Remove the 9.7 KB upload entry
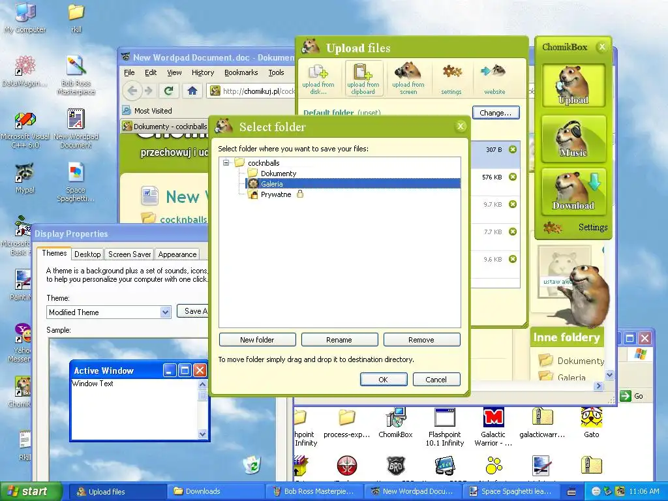The width and height of the screenshot is (668, 501). (513, 204)
